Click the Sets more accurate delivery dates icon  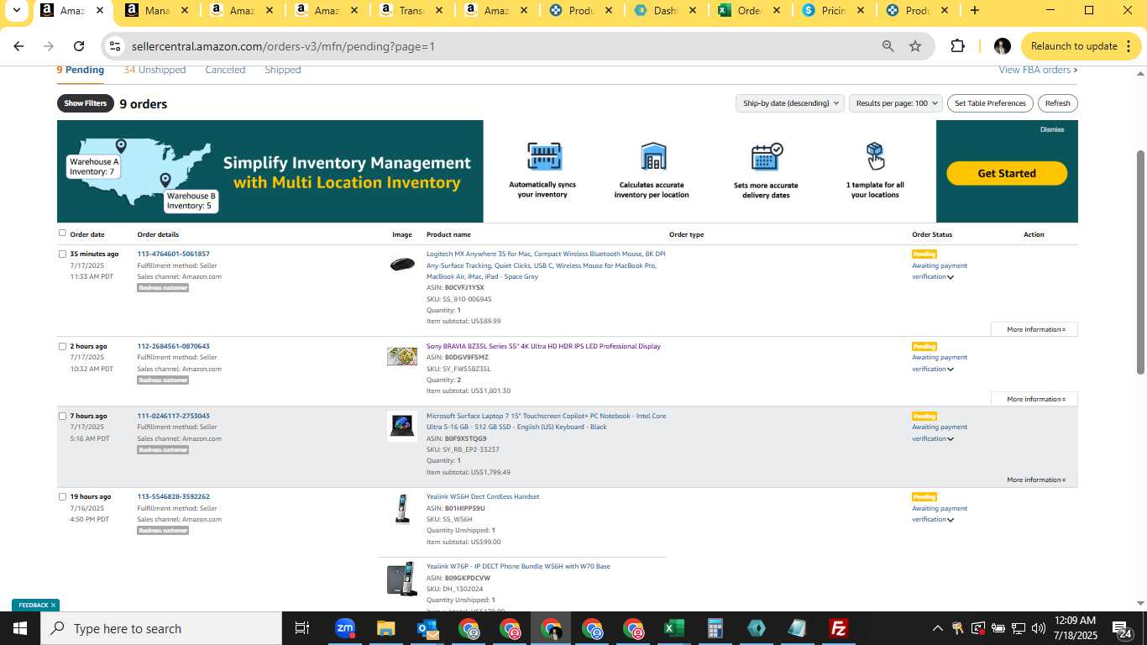click(766, 156)
